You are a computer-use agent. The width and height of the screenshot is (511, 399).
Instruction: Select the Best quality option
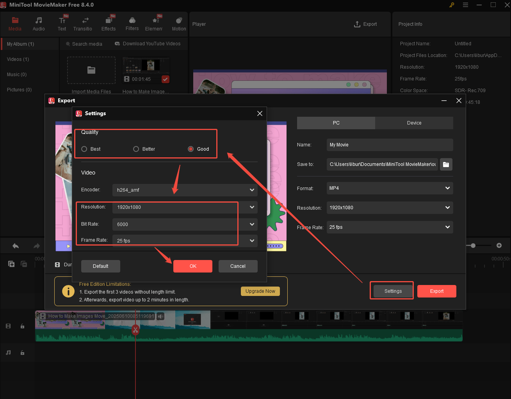coord(84,149)
